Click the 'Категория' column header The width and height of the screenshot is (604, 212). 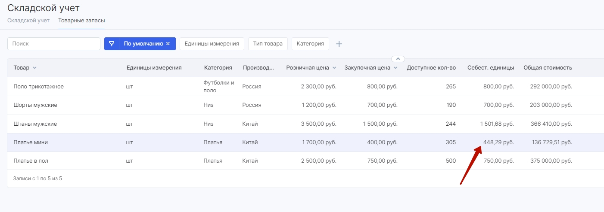[x=218, y=68]
